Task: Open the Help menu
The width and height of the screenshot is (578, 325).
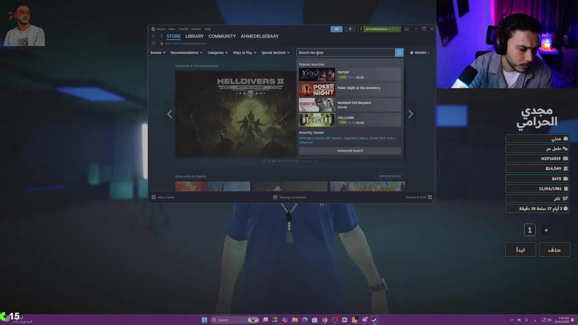Action: tap(208, 29)
